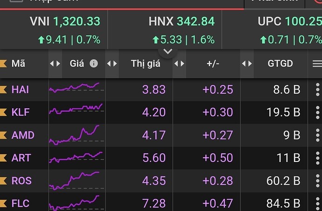322x211 pixels.
Task: View the AMD price sparkline chart
Action: pyautogui.click(x=77, y=135)
